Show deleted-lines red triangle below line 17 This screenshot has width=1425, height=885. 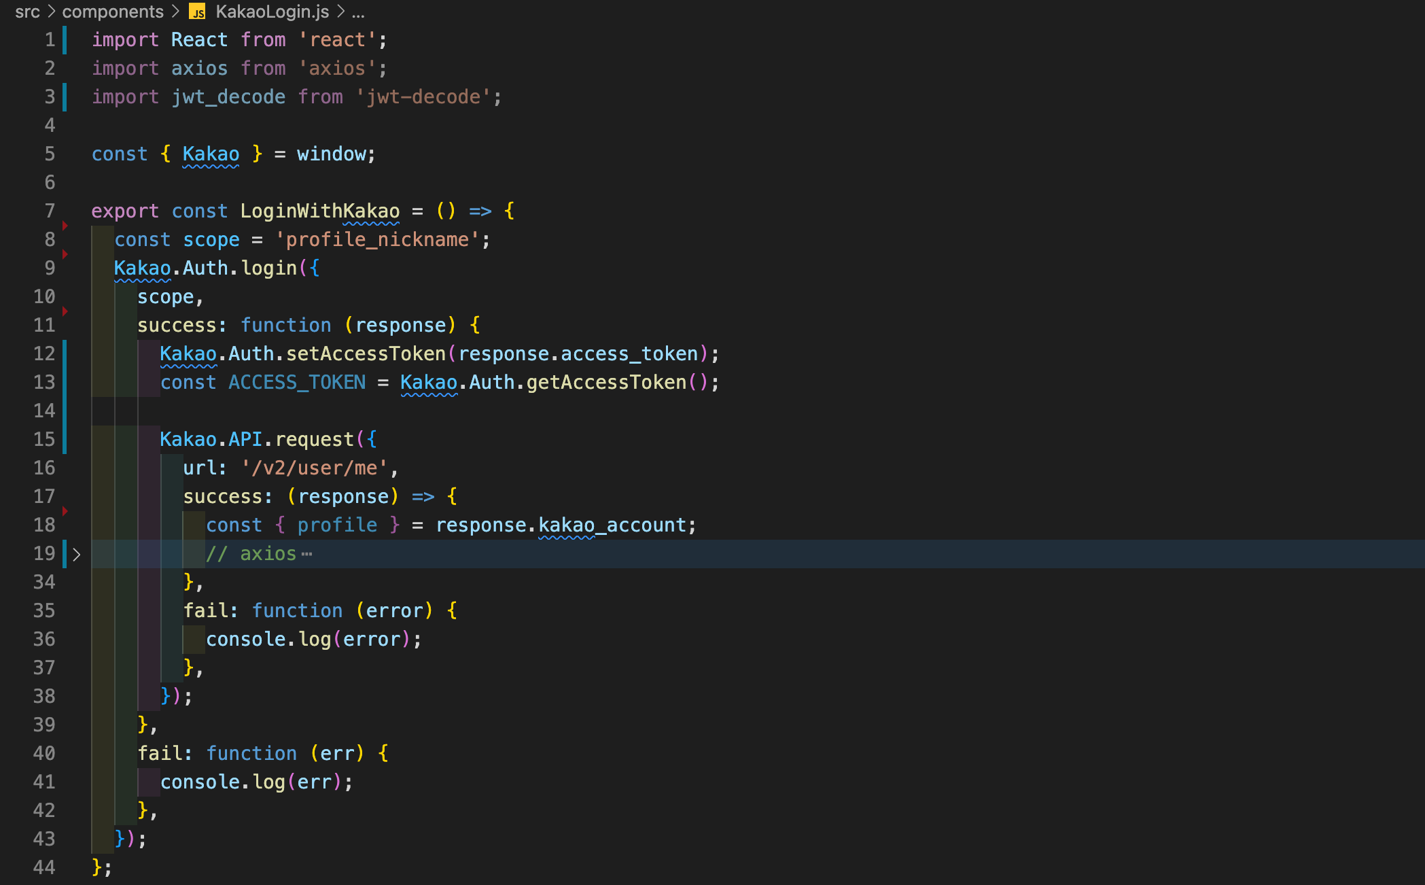tap(65, 510)
